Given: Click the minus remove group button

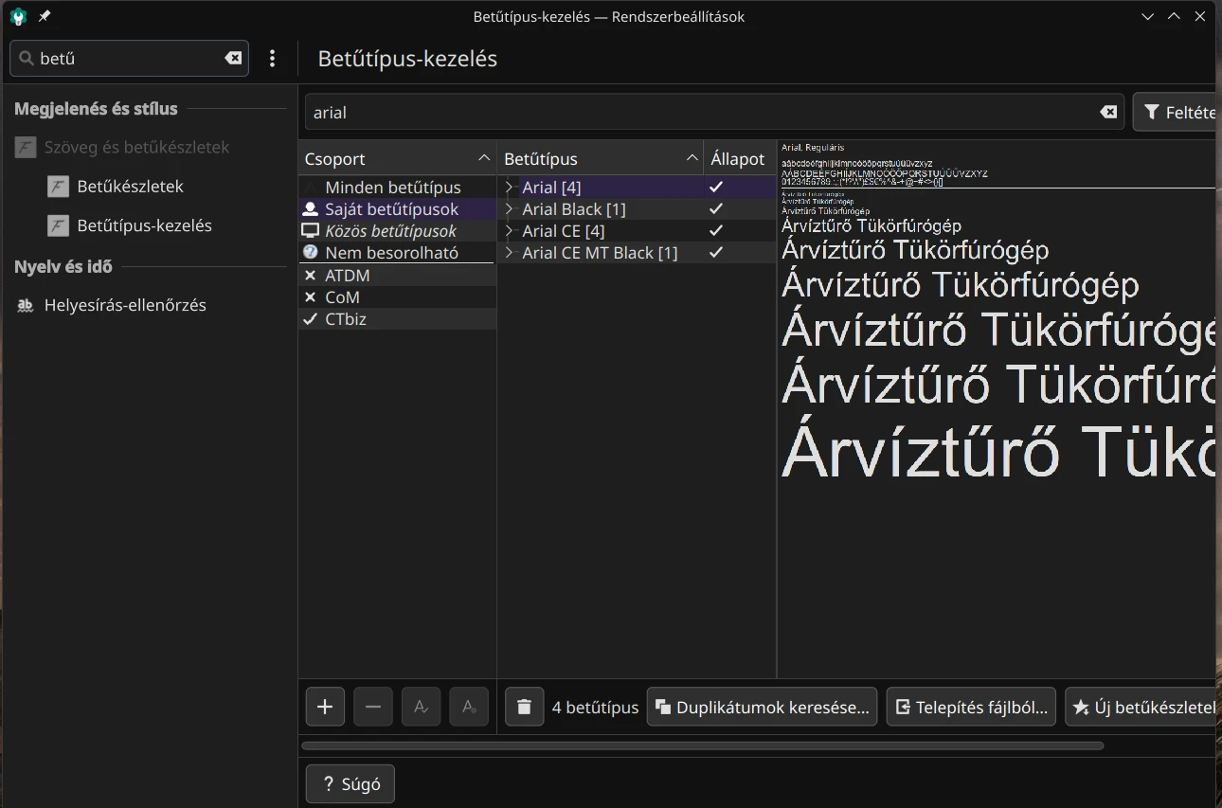Looking at the screenshot, I should pos(373,707).
